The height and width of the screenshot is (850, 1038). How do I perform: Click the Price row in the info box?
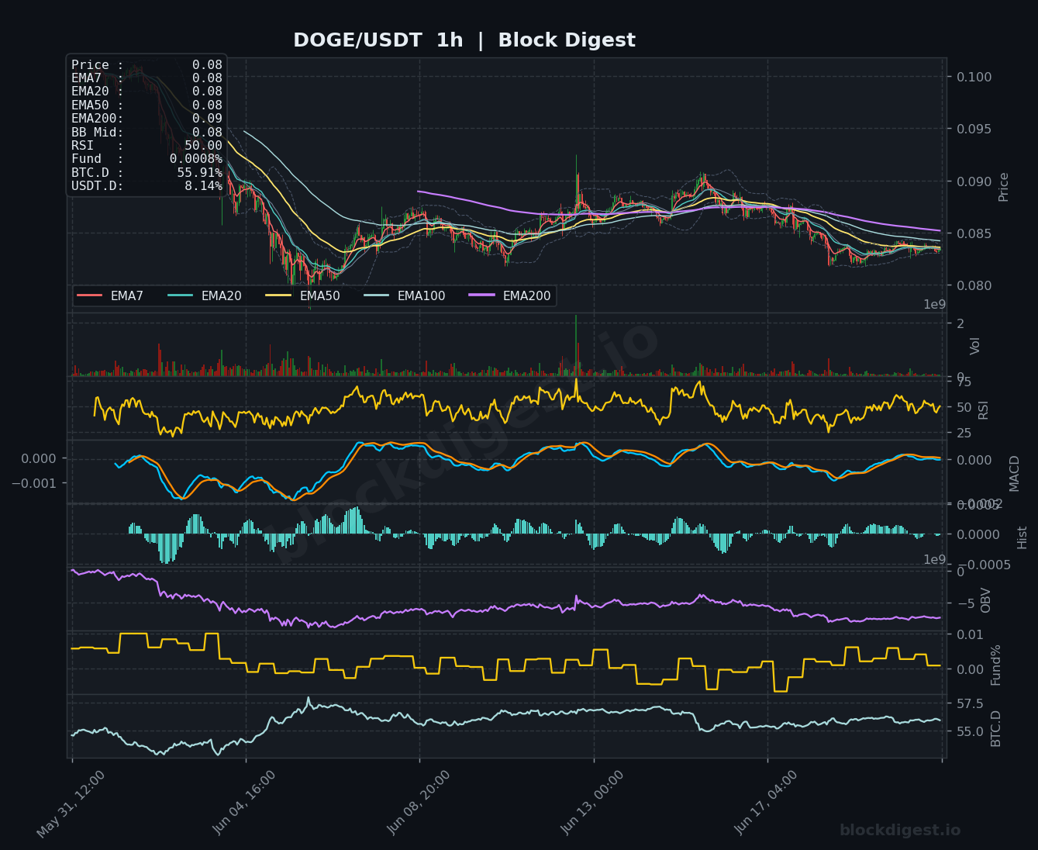147,65
